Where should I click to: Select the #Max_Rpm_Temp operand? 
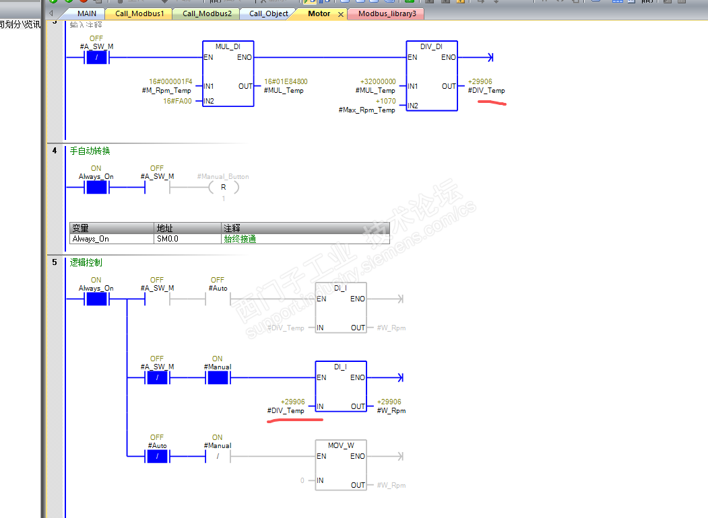366,110
